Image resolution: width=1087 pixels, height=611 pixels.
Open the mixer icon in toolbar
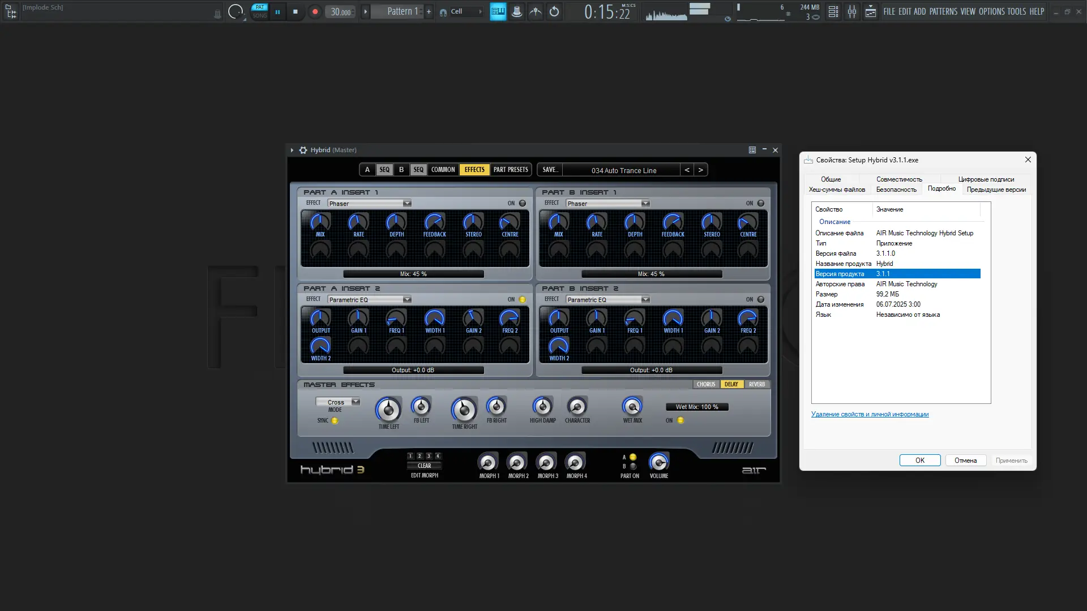pos(852,11)
